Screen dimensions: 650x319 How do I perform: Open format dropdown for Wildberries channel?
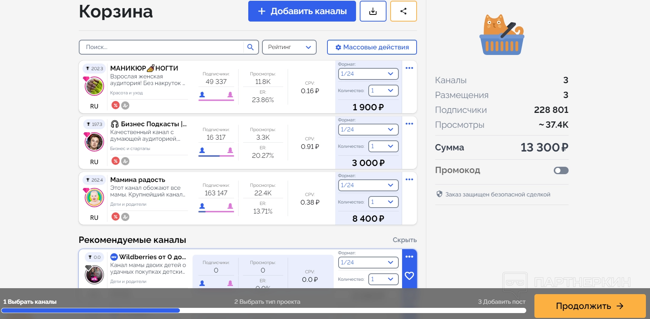pos(368,263)
